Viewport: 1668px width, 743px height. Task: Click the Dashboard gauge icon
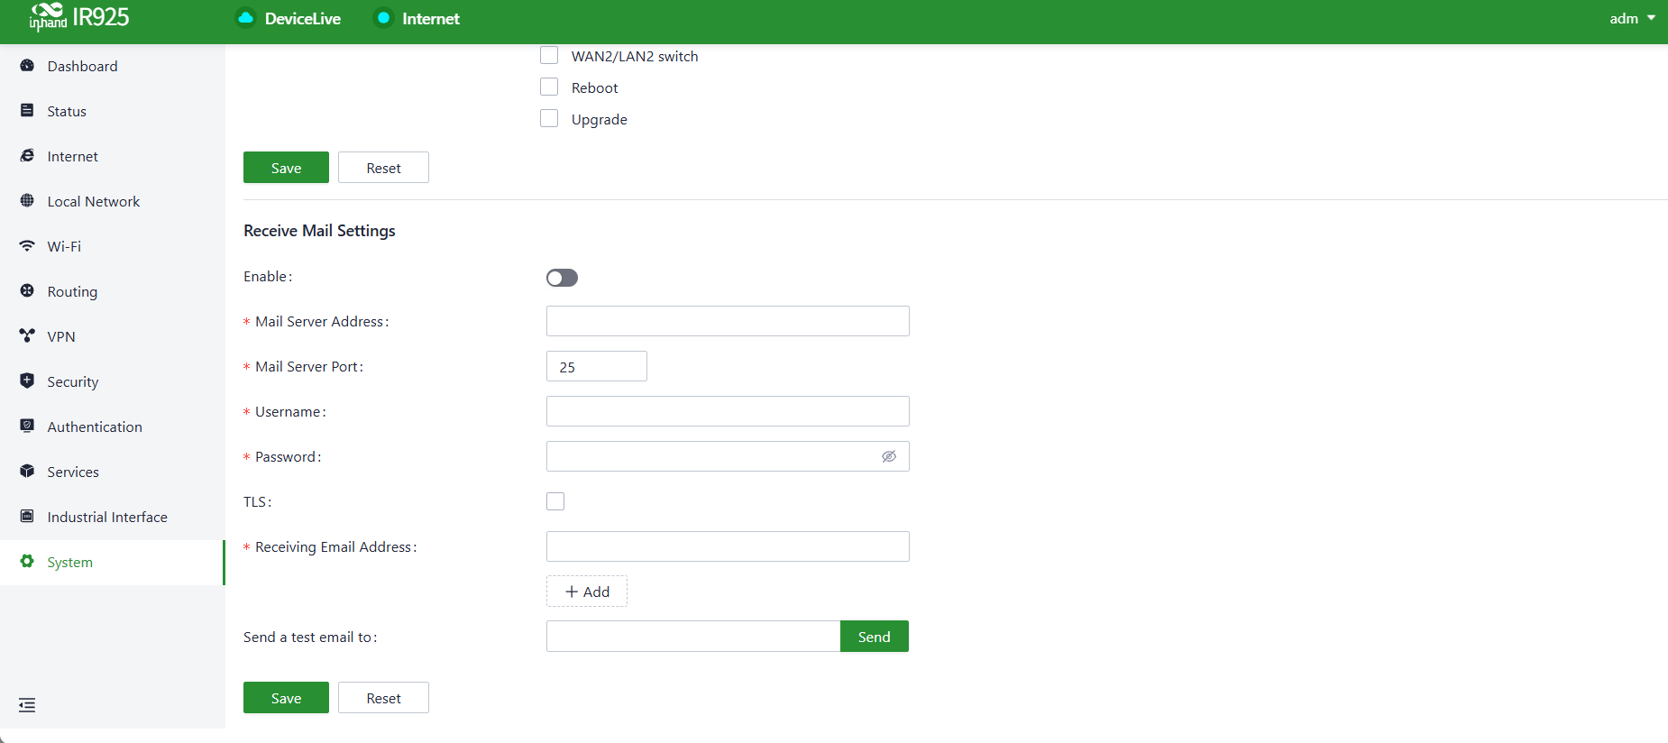(27, 66)
